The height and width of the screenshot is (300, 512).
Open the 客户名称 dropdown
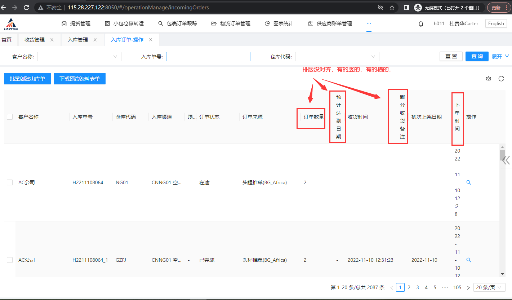click(x=79, y=57)
